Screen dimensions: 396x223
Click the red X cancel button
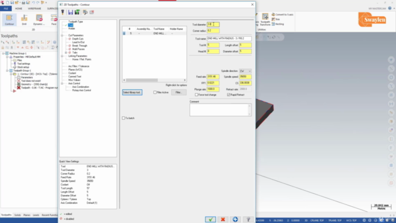(x=223, y=219)
